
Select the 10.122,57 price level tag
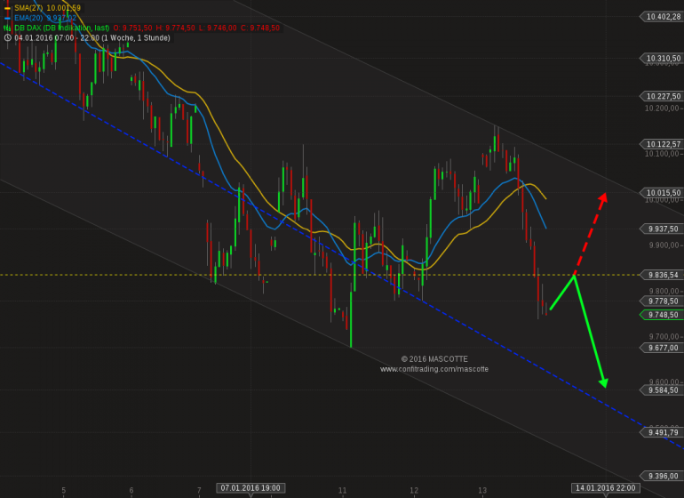click(661, 144)
